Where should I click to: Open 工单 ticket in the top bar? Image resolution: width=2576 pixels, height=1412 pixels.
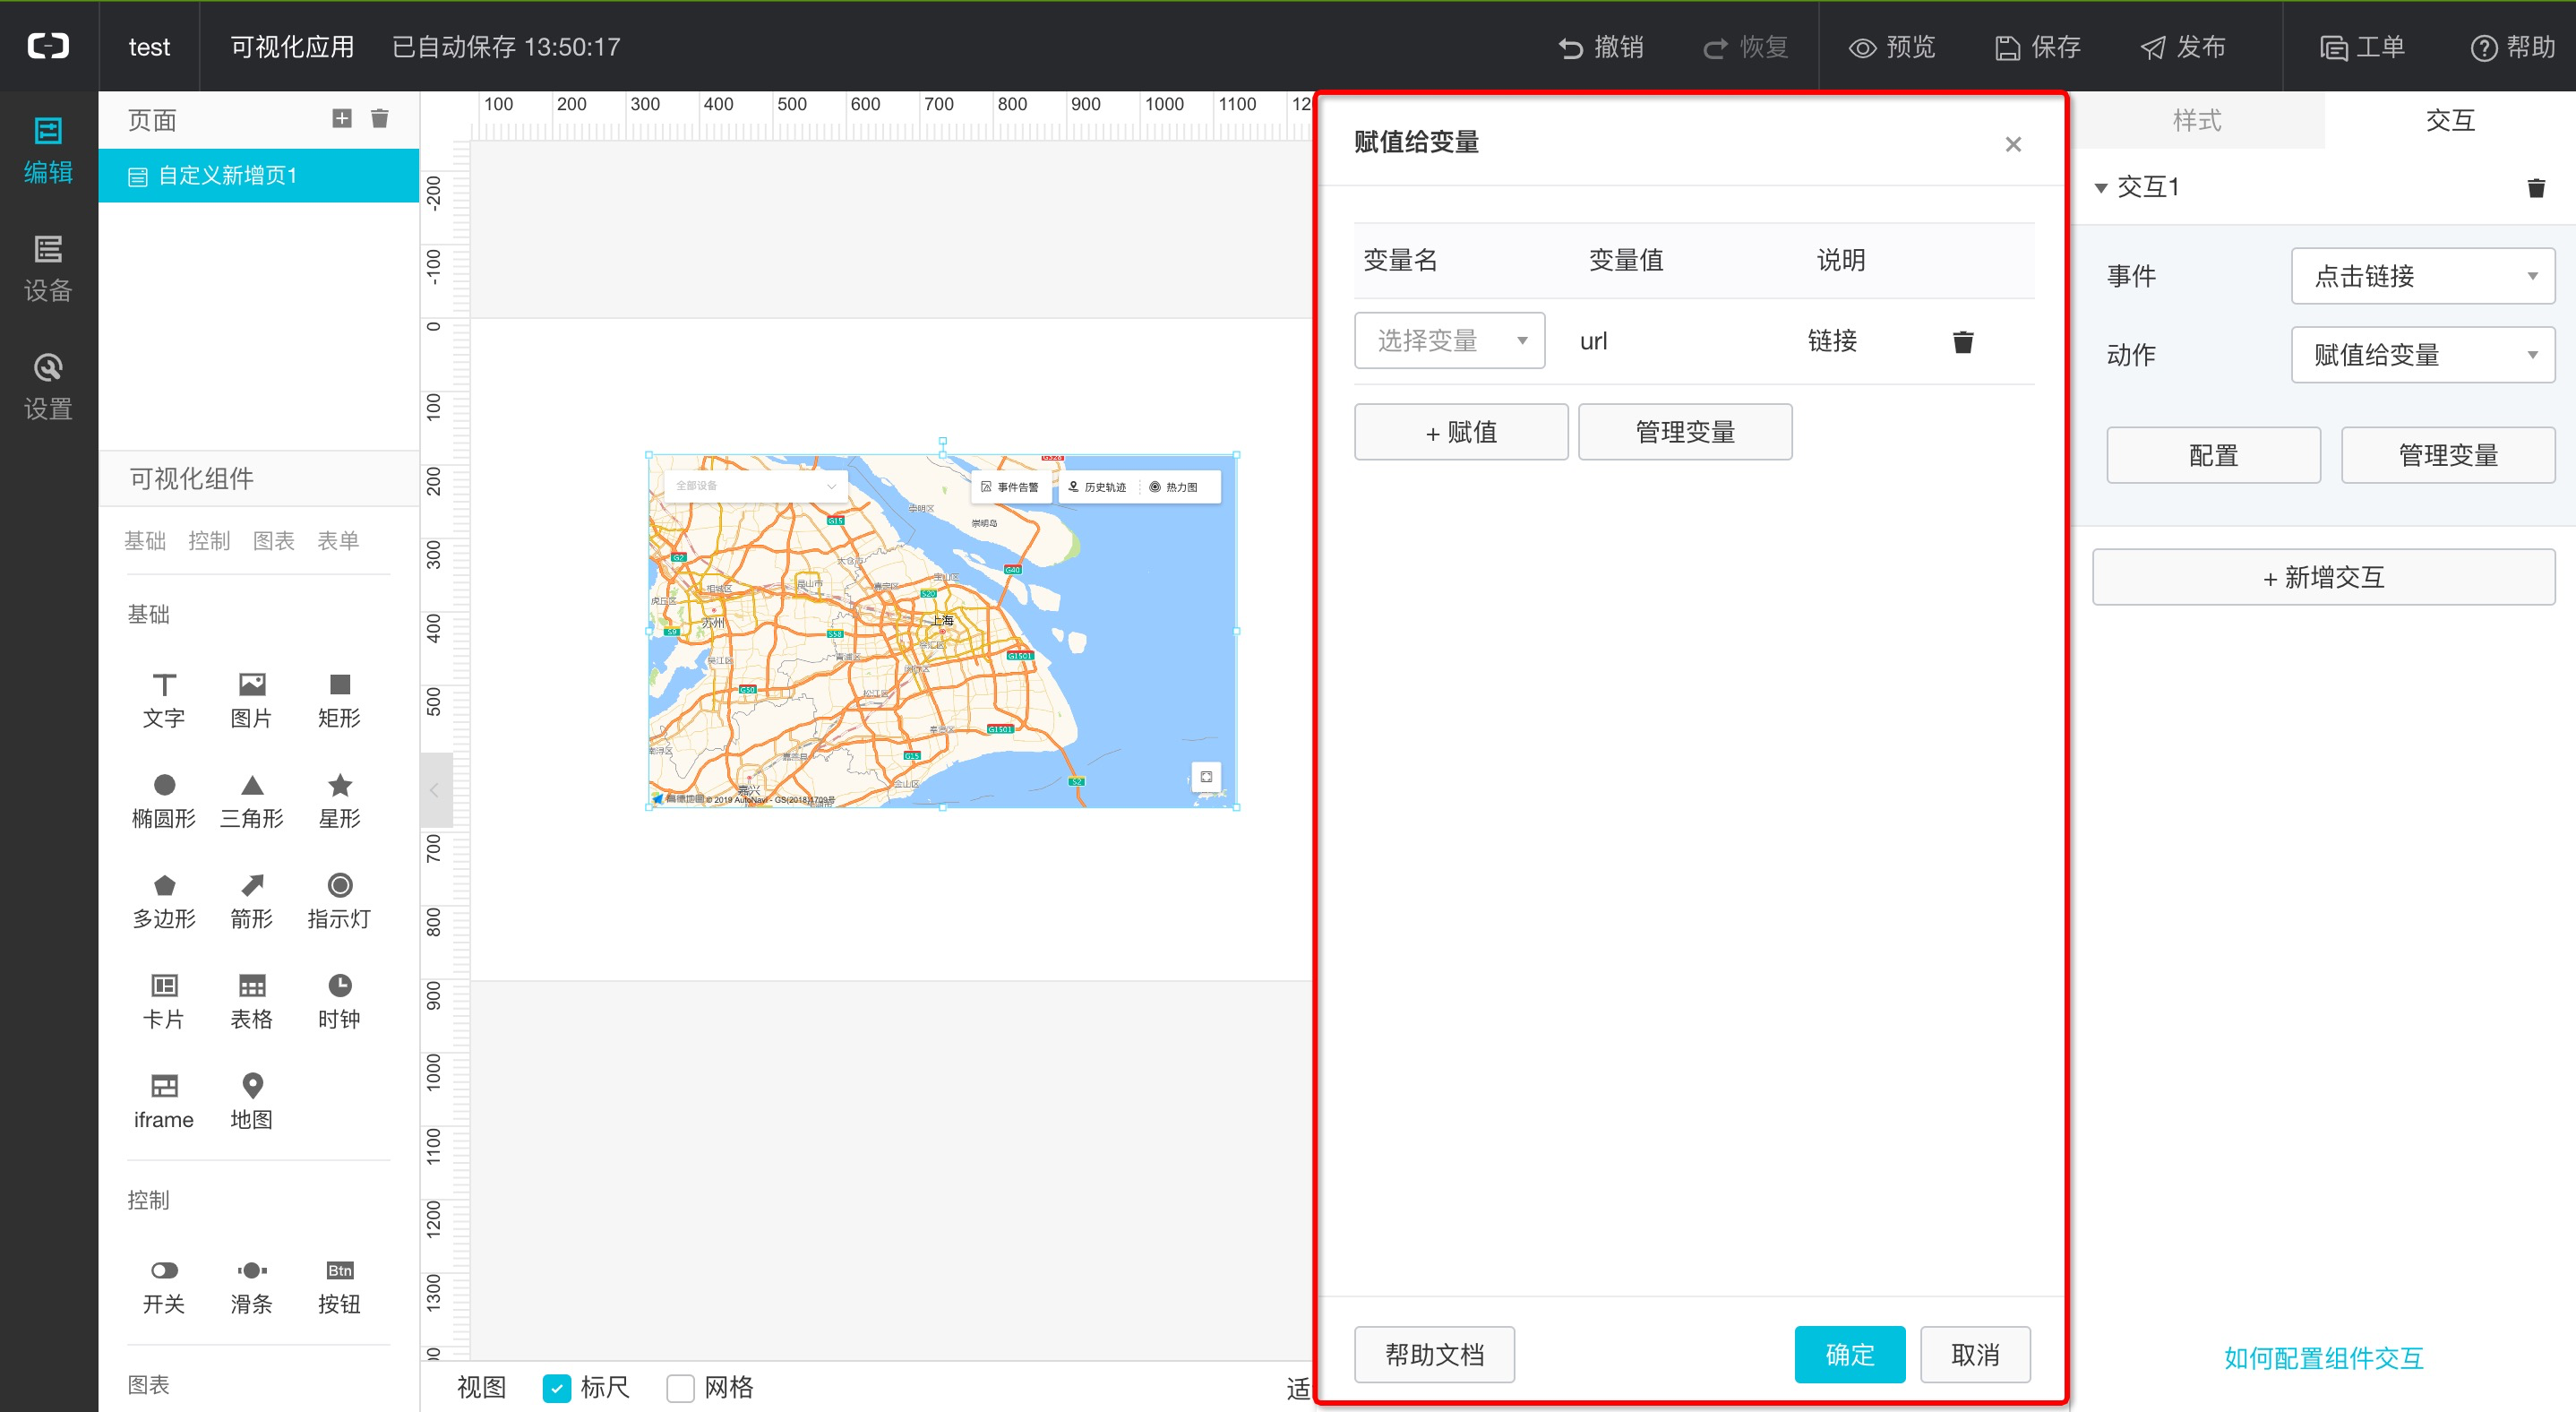(x=2362, y=47)
